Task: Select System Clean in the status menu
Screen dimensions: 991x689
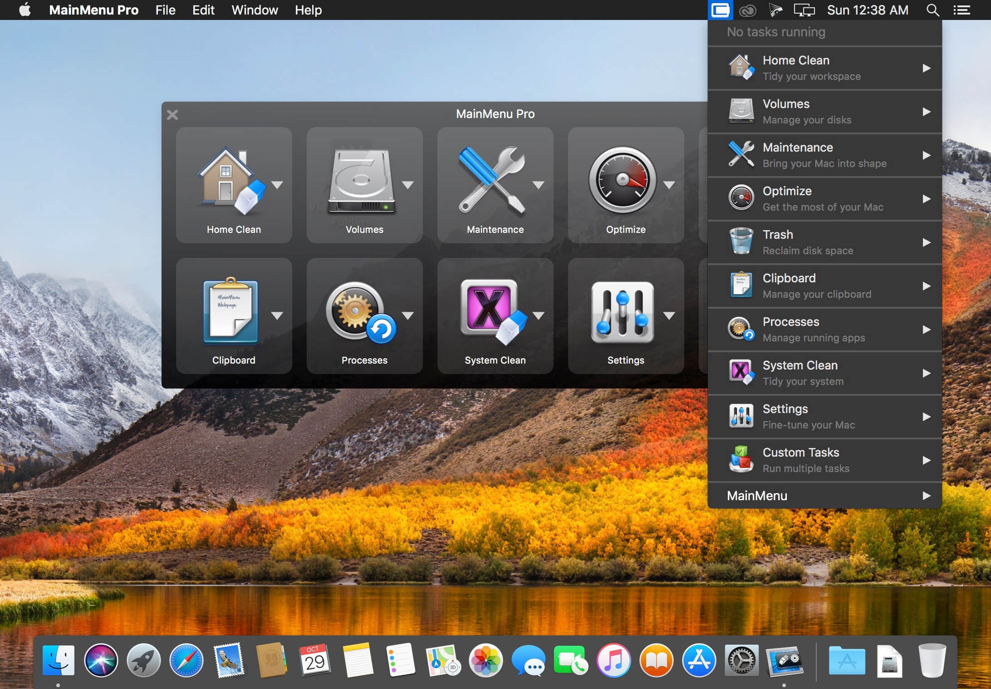Action: tap(824, 373)
